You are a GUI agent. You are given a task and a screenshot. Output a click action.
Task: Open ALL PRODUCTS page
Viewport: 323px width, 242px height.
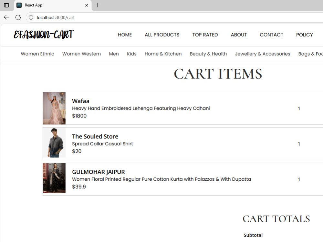[162, 35]
